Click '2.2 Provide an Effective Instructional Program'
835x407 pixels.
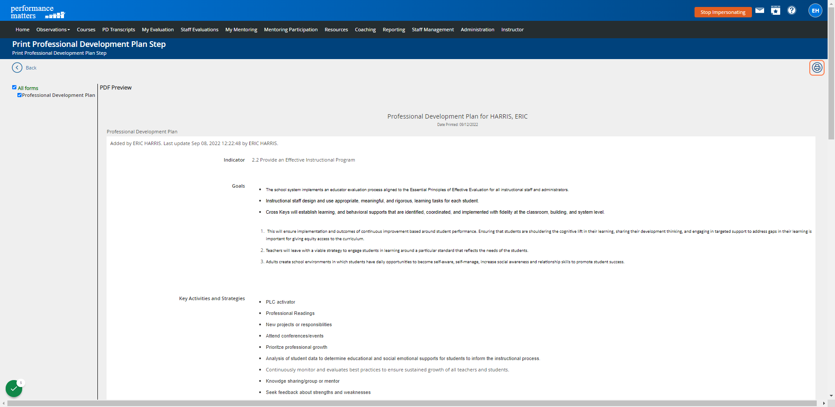303,160
